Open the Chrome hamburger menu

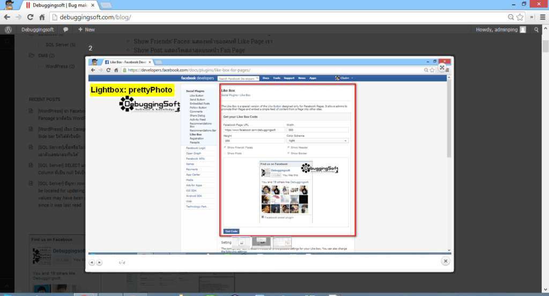tap(543, 17)
